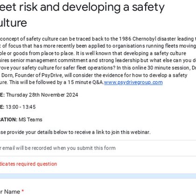The width and height of the screenshot is (196, 196).
Task: Open the www.psydrivegroup.com link
Action: point(133,82)
